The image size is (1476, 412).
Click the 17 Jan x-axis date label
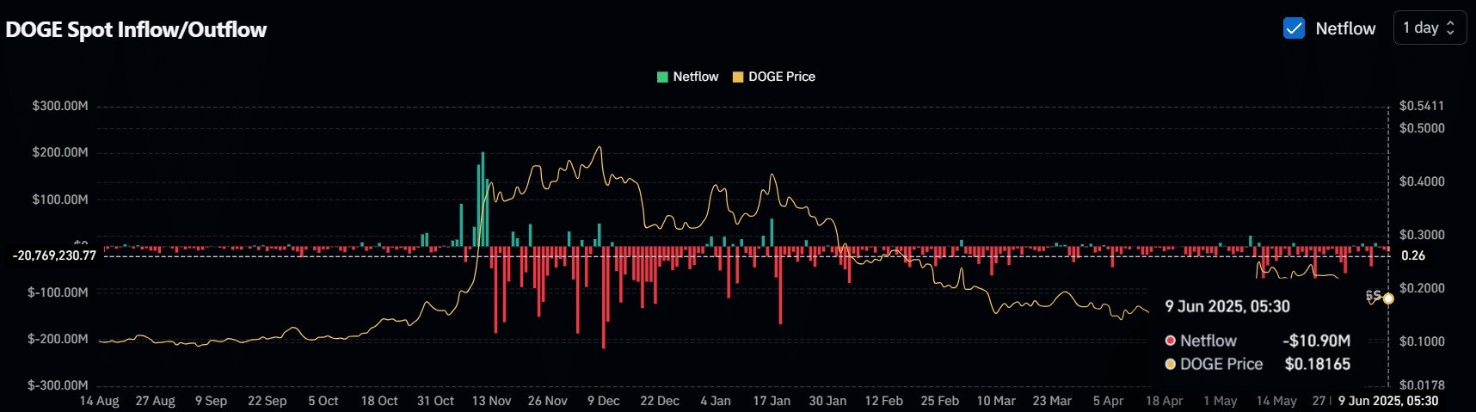point(772,401)
